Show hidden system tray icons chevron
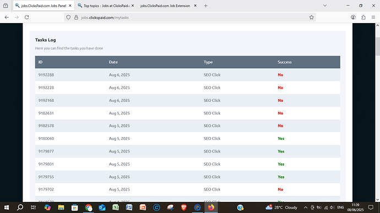This screenshot has height=213, width=380. (x=306, y=207)
